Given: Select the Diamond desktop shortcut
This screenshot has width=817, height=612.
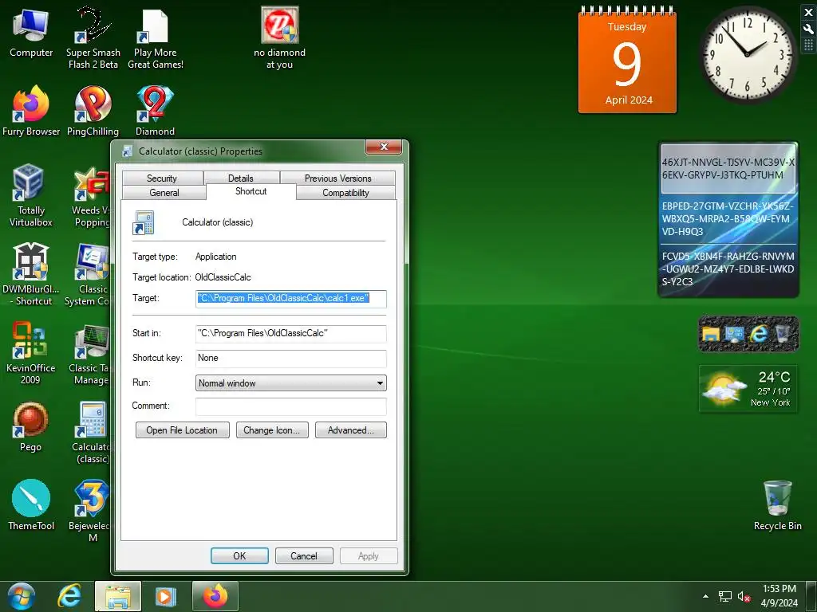Looking at the screenshot, I should (155, 111).
